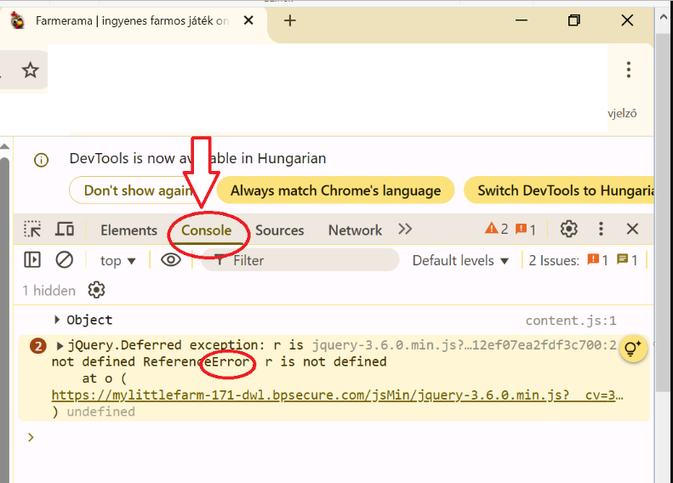The width and height of the screenshot is (673, 483).
Task: Open DevTools three-dot customize menu
Action: pos(601,229)
